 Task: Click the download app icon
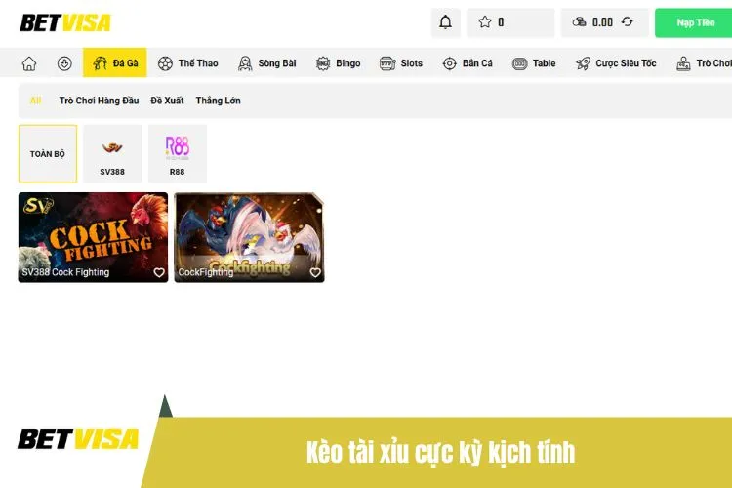(x=64, y=63)
